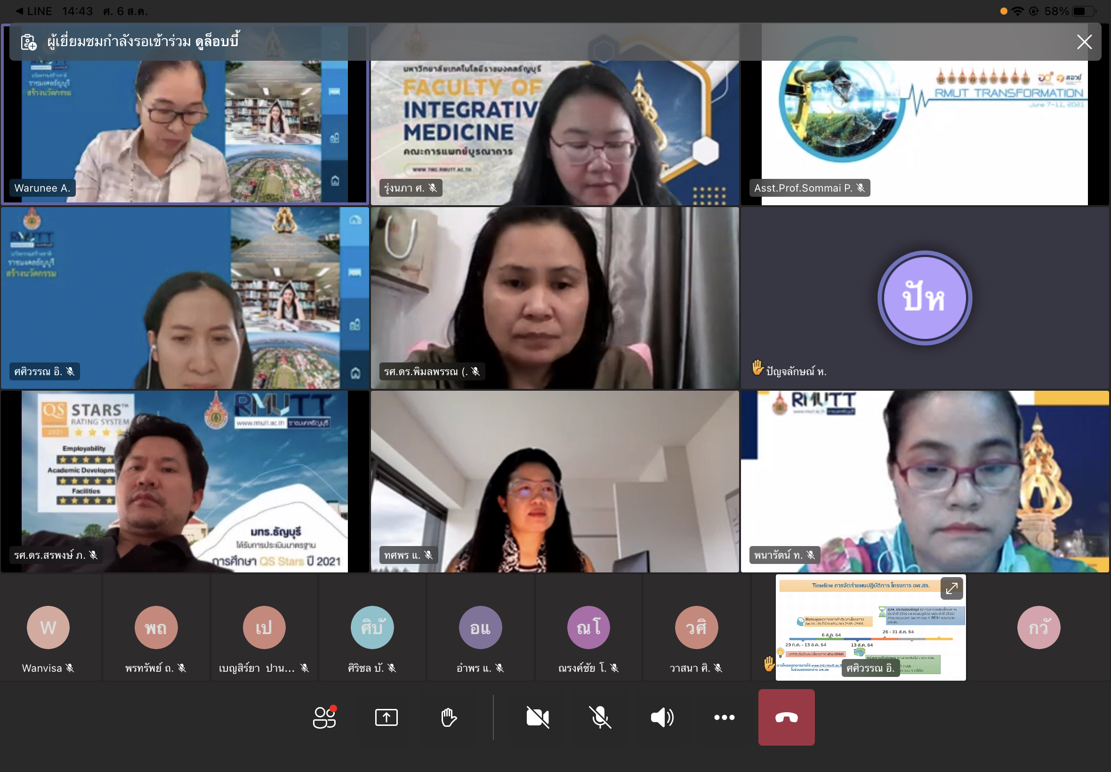Tap the ปัท avatar circle
Viewport: 1111px width, 772px height.
point(924,298)
